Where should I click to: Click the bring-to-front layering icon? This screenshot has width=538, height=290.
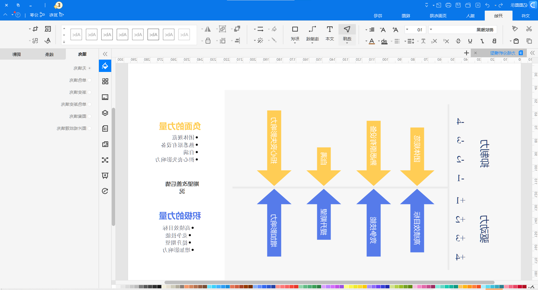click(237, 29)
